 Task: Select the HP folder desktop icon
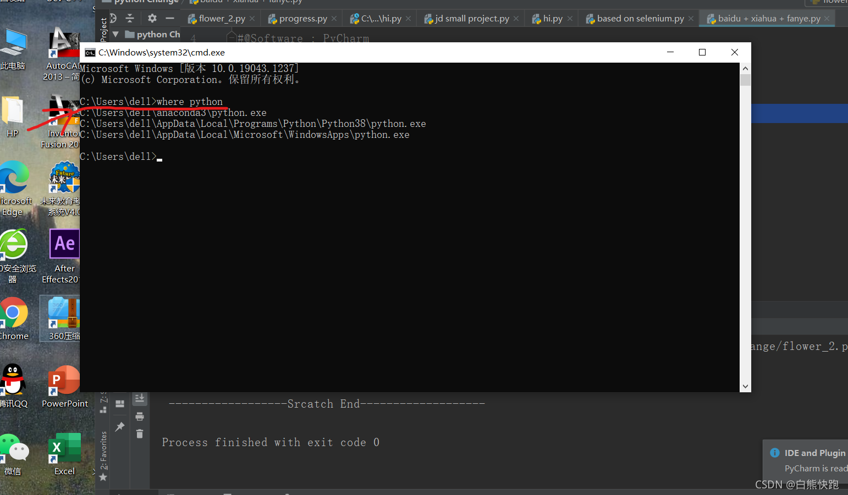tap(13, 116)
